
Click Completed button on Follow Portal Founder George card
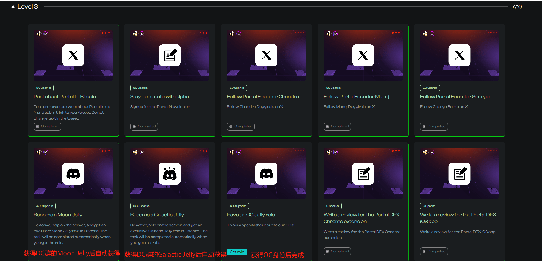[434, 126]
